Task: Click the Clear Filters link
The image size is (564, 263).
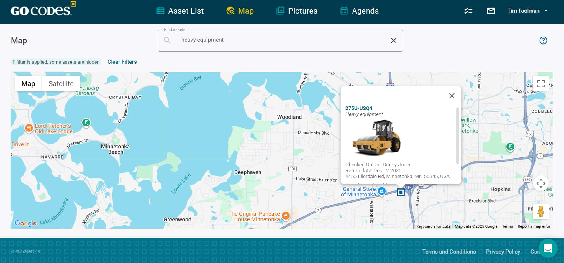Action: (x=122, y=62)
